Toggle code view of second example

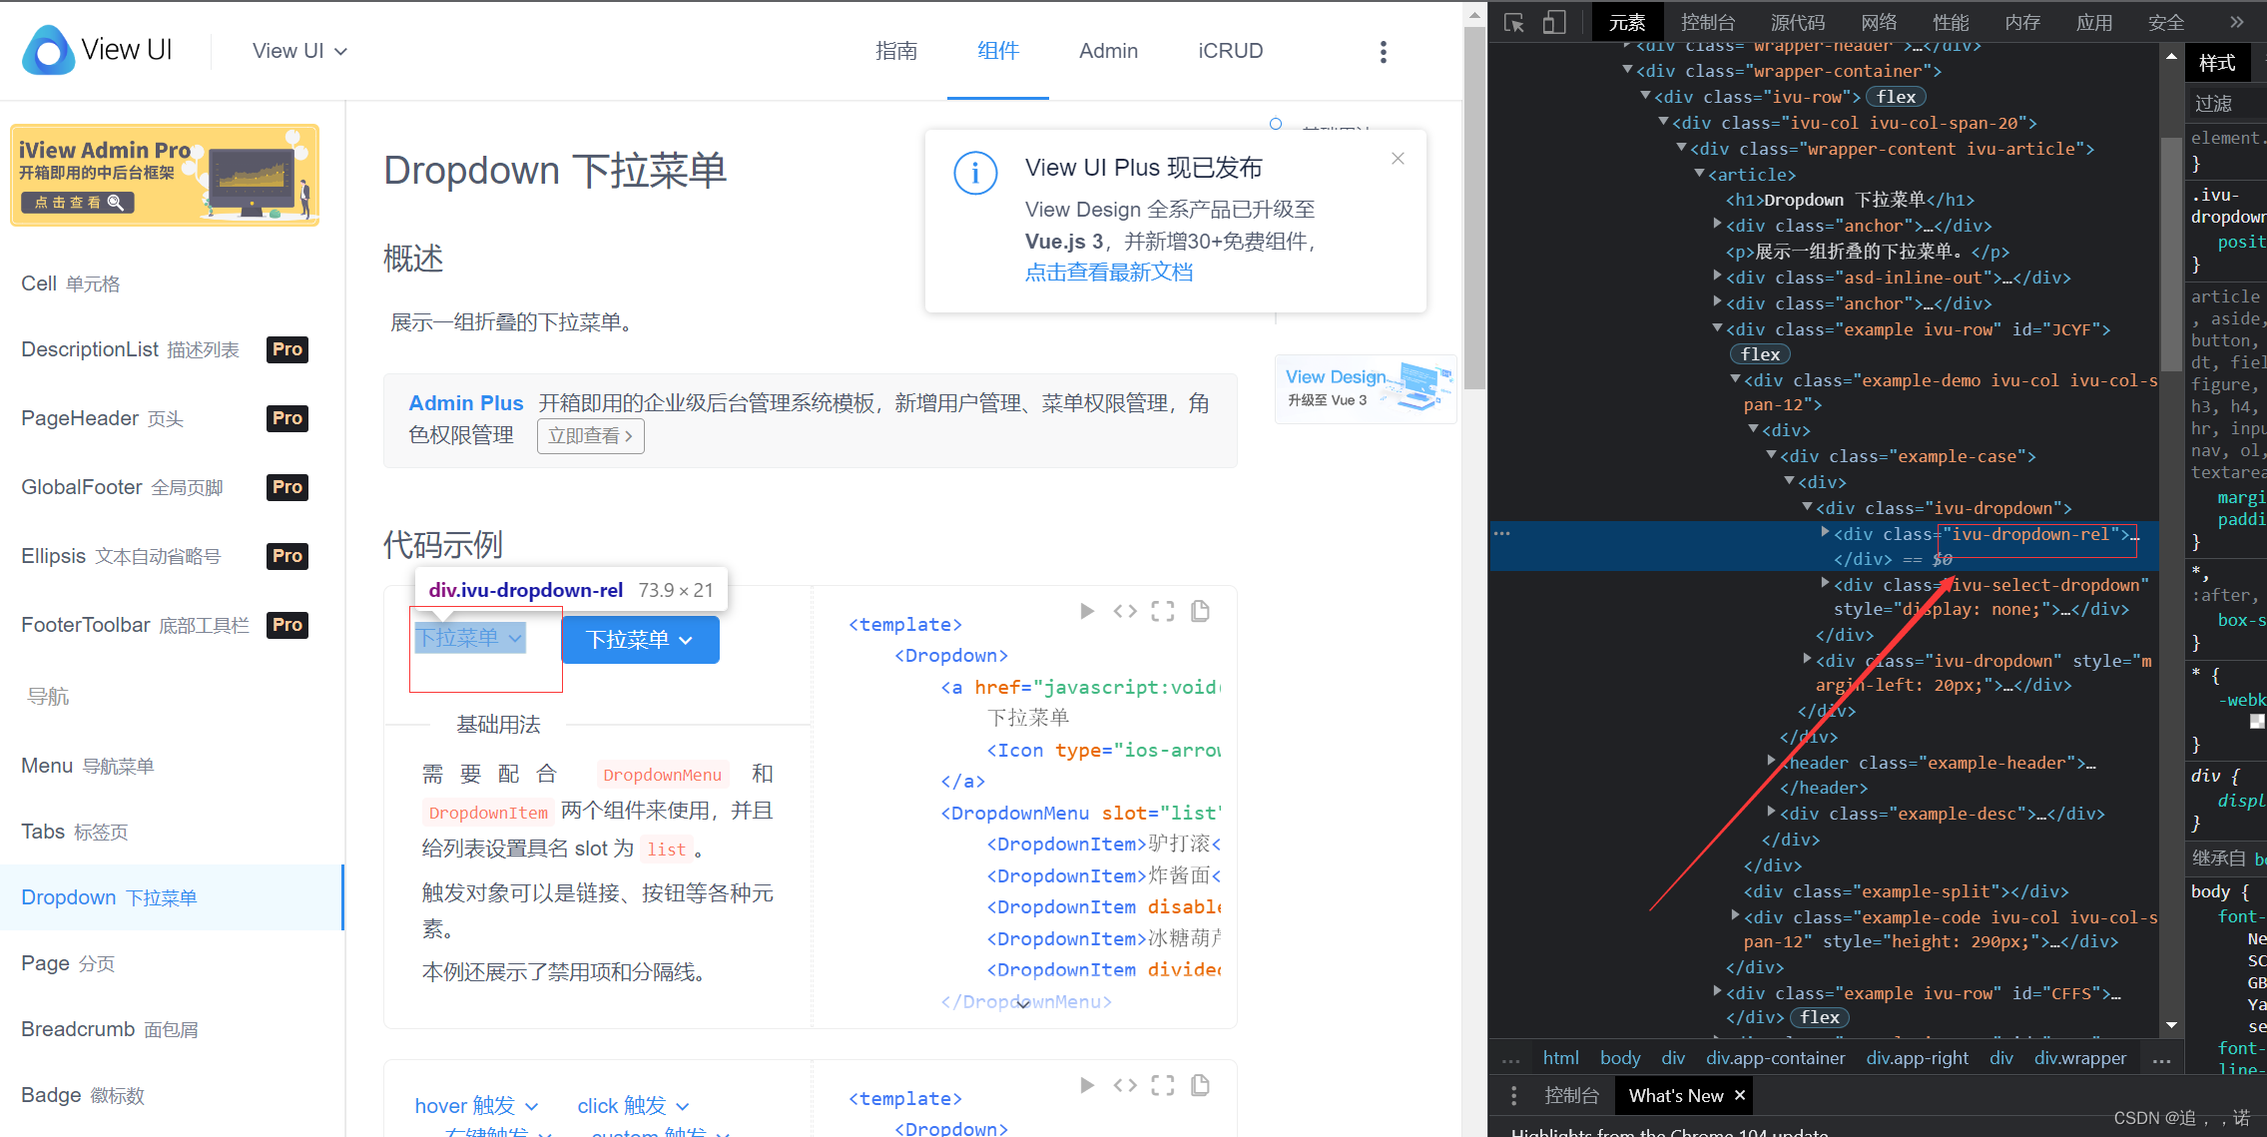pos(1125,1085)
